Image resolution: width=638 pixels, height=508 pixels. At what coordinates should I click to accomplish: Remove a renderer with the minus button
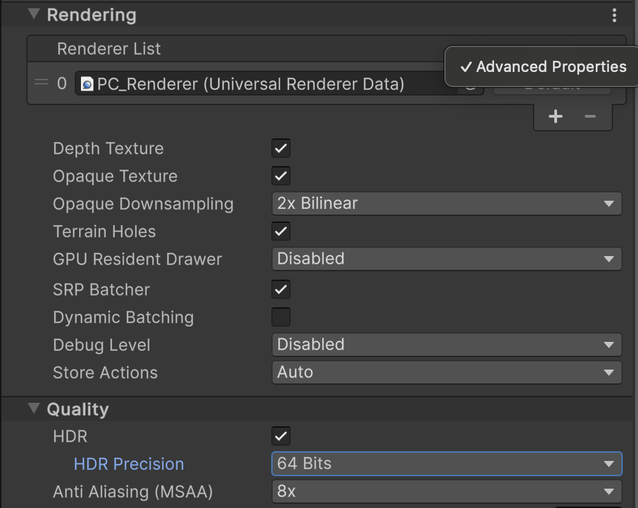pos(592,116)
